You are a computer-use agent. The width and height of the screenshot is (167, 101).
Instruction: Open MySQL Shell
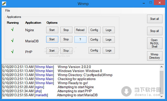(155, 43)
